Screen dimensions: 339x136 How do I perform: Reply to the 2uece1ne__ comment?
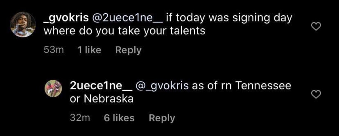click(x=162, y=118)
